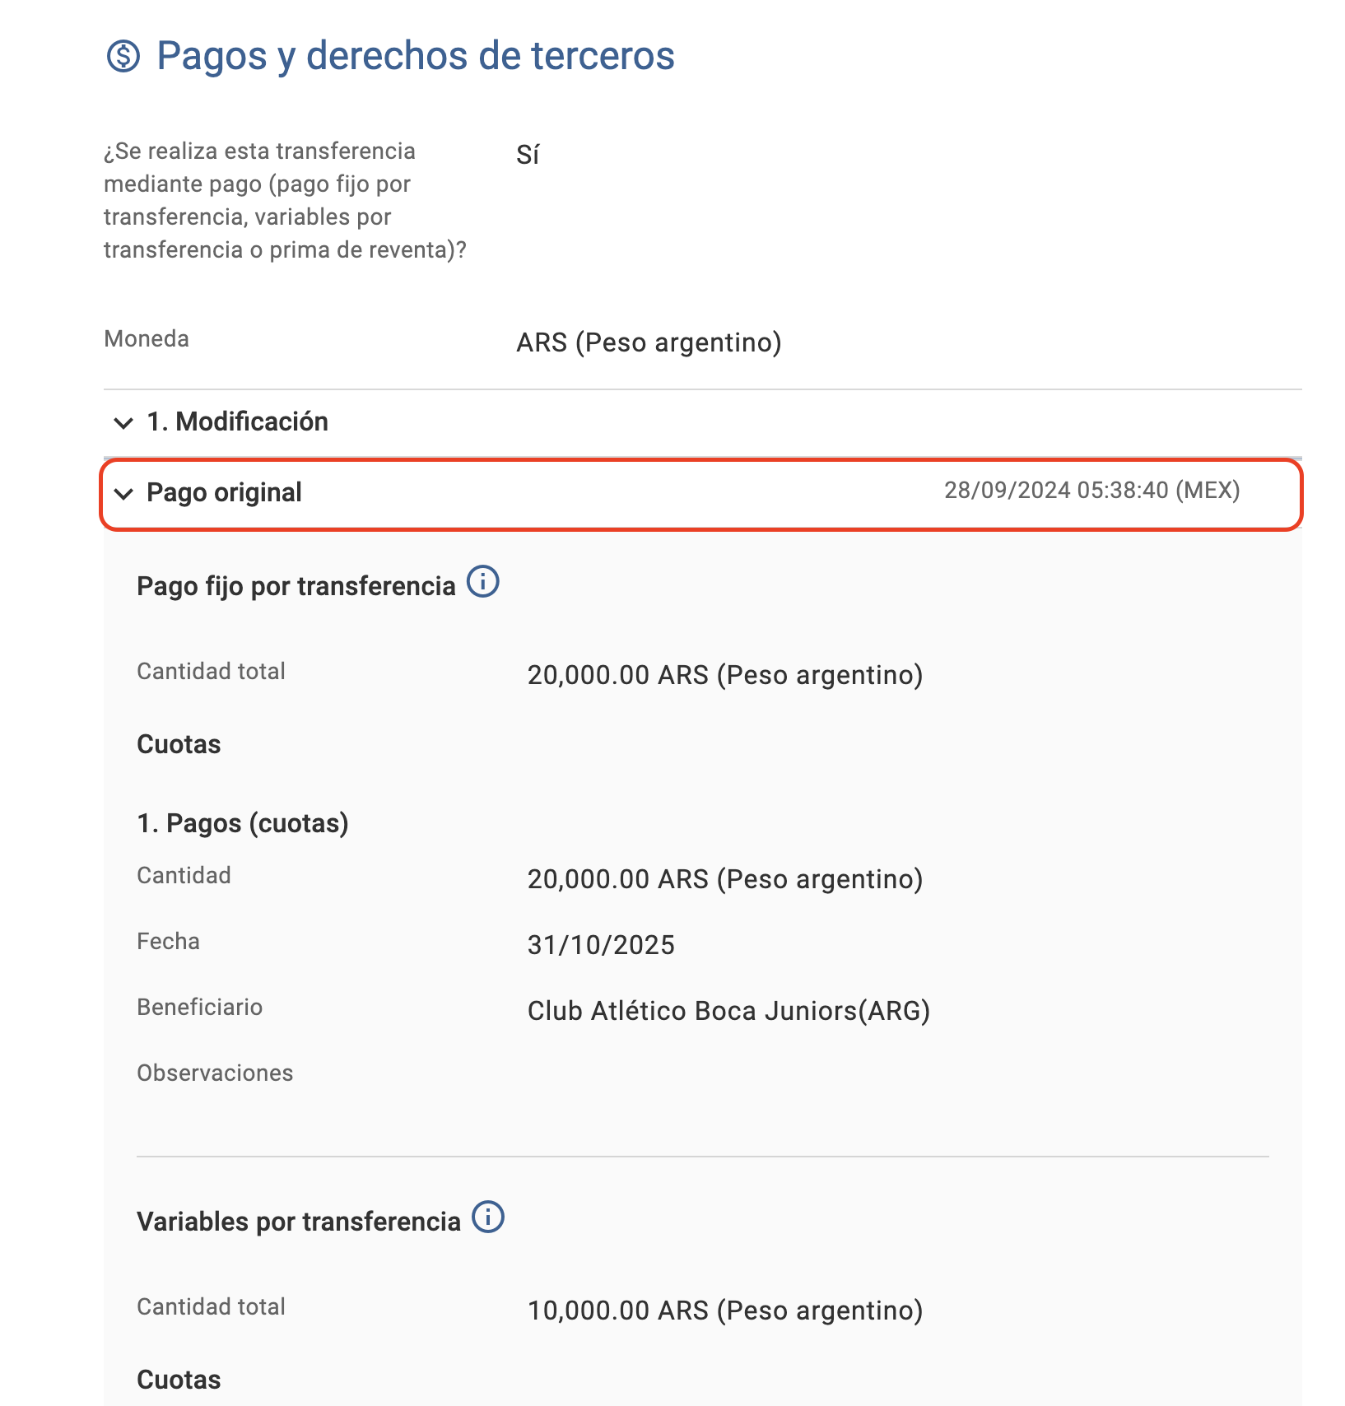Click the Observaciones field label

tap(215, 1073)
